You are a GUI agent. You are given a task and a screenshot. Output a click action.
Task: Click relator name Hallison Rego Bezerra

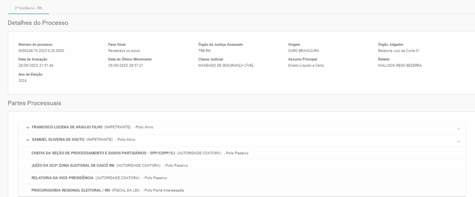(400, 65)
